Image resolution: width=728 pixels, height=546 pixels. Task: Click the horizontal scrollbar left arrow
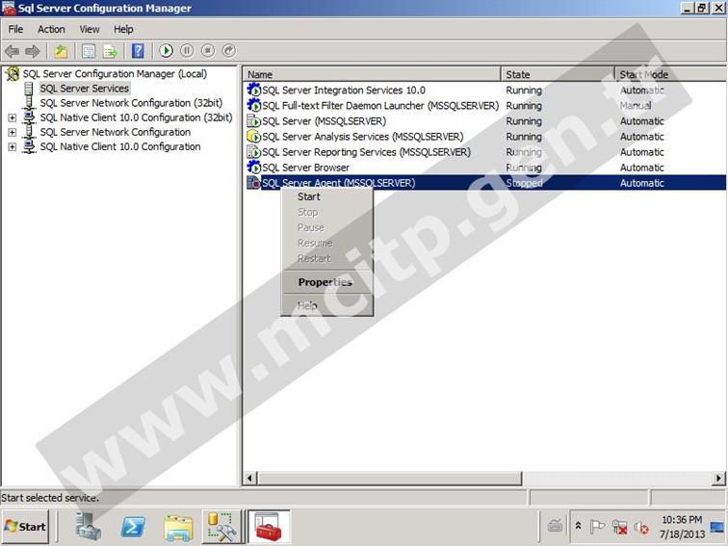coord(249,478)
